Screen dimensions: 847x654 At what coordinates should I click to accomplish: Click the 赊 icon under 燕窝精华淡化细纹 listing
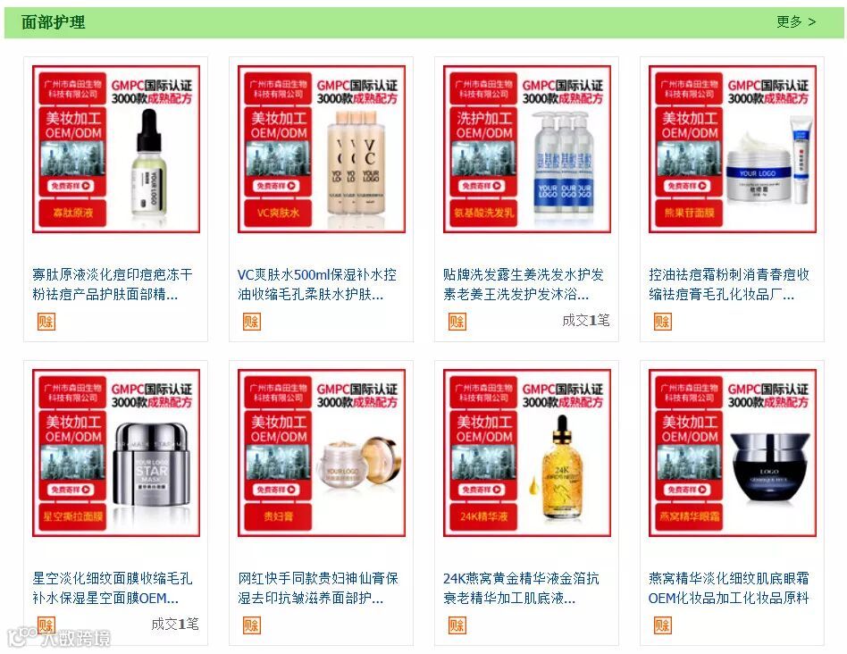(662, 625)
